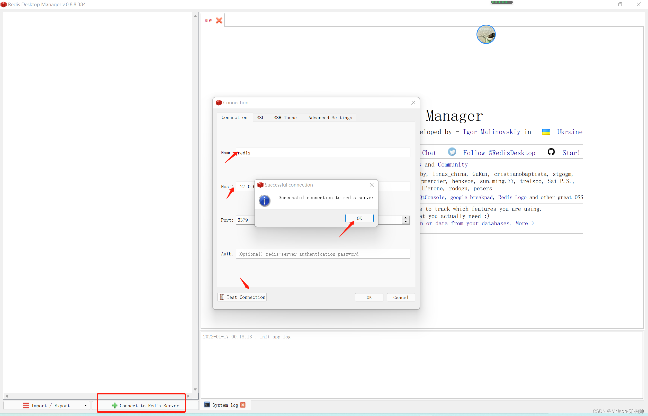Open the Community link

click(x=453, y=164)
